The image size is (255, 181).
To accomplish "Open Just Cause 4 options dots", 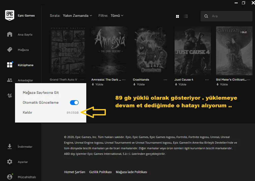I will tap(207, 80).
